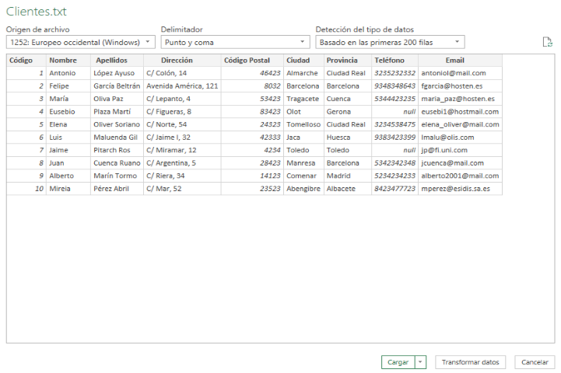This screenshot has width=561, height=373.
Task: Select the Dirección column header
Action: click(x=182, y=61)
